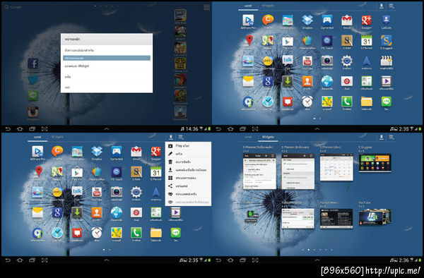
Task: Open Dropbox in the top-right app drawer
Action: tap(307, 20)
